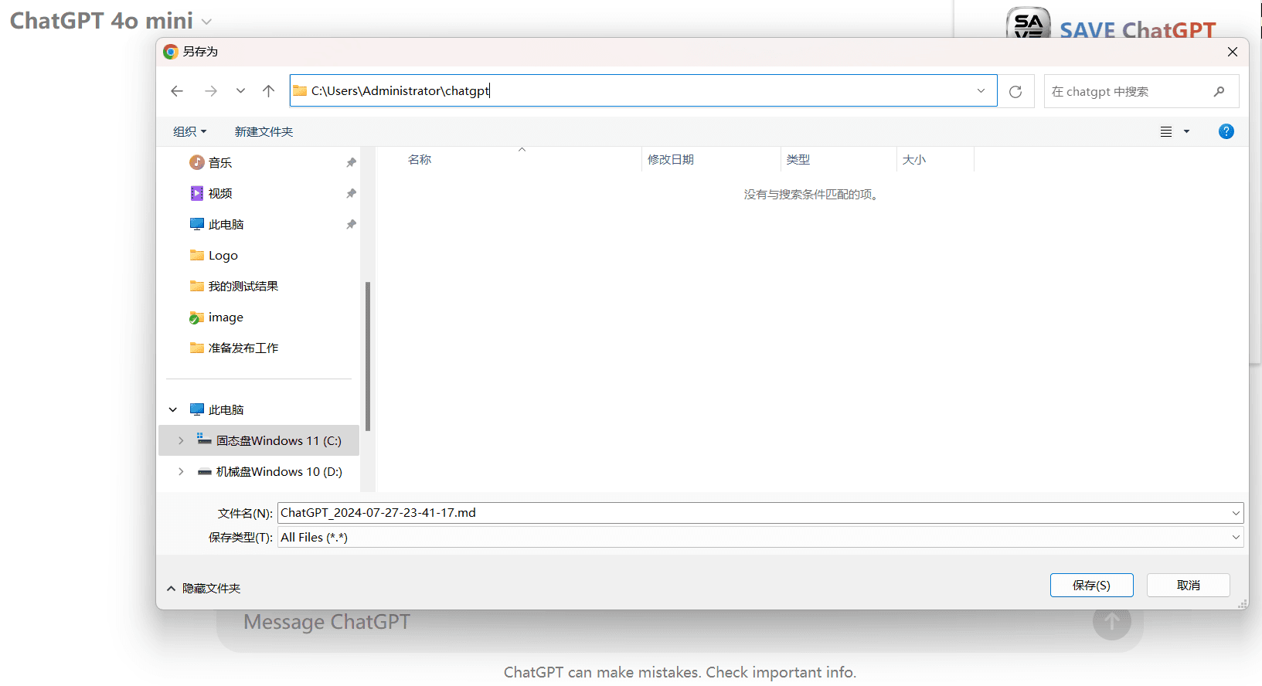Click the send message arrow button

[1112, 621]
